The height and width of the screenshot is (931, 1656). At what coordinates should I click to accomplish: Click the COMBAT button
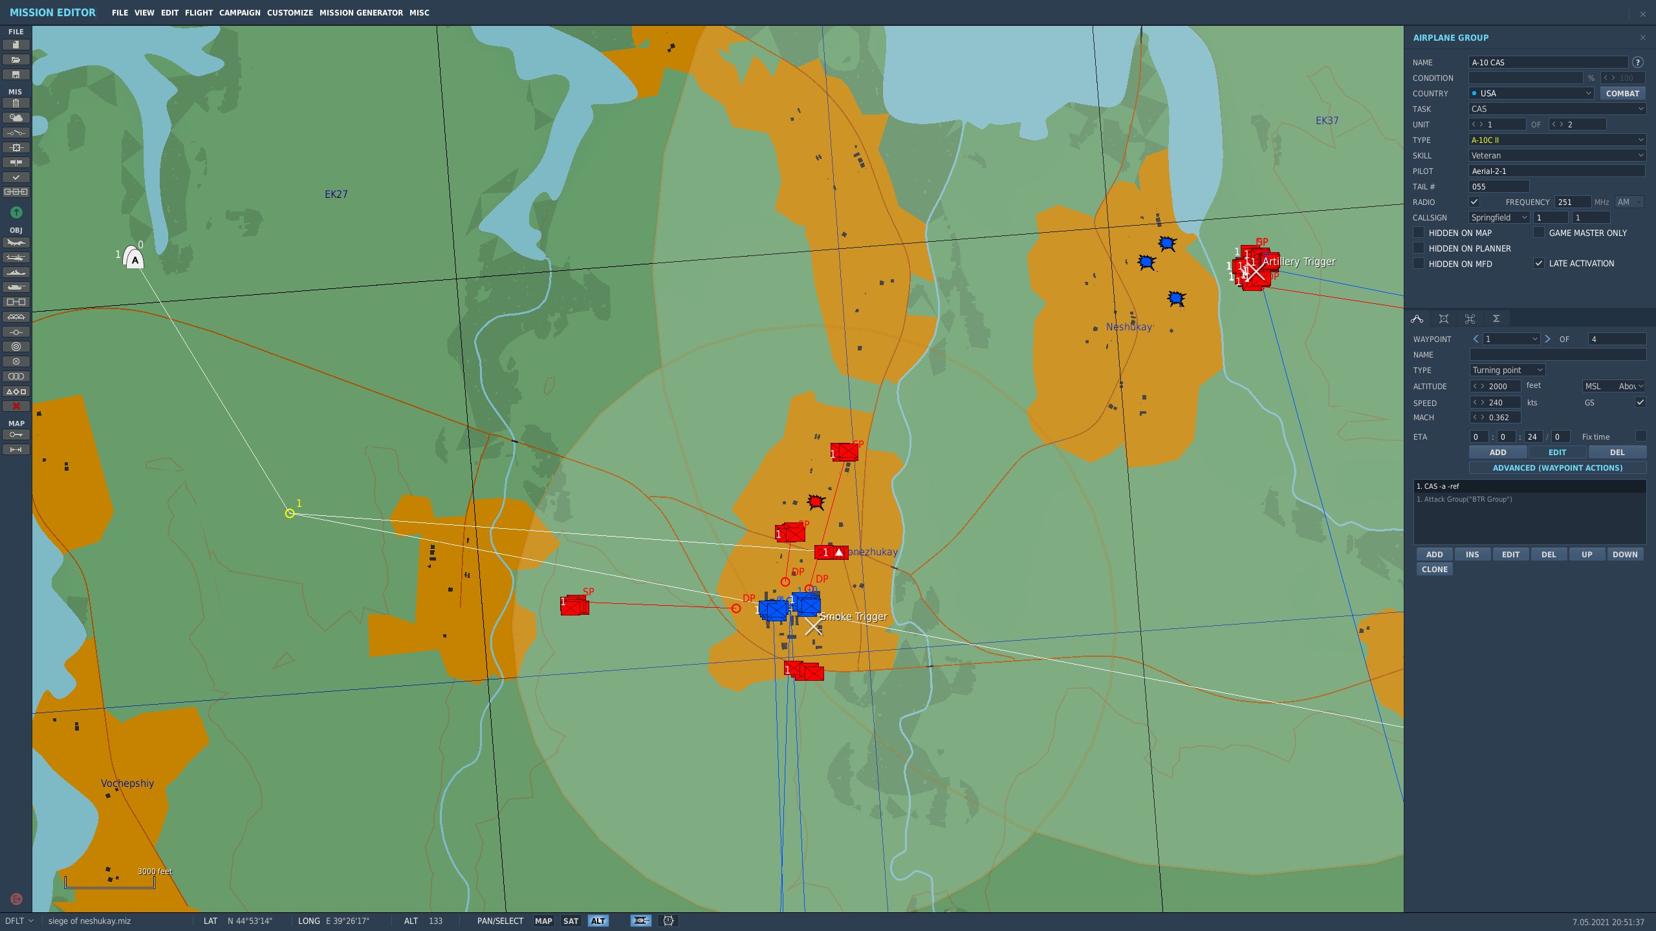[x=1622, y=93]
